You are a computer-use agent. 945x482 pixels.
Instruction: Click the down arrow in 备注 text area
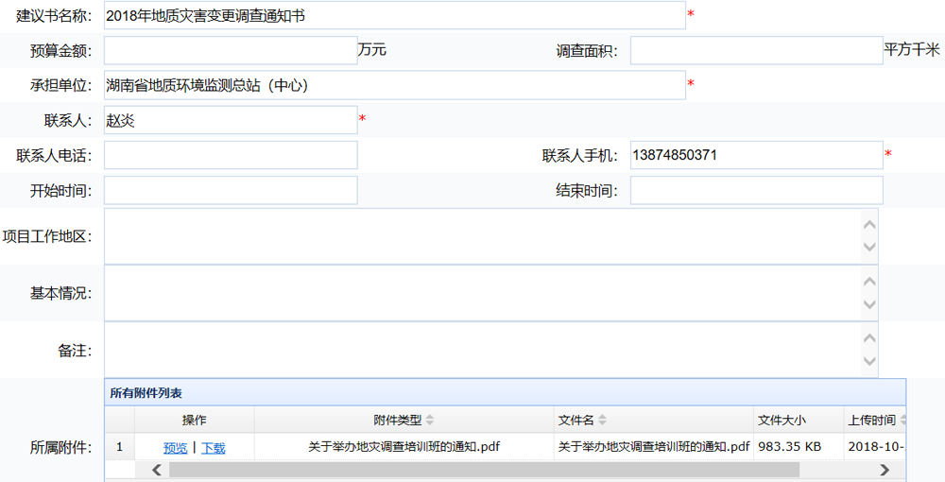click(x=869, y=361)
